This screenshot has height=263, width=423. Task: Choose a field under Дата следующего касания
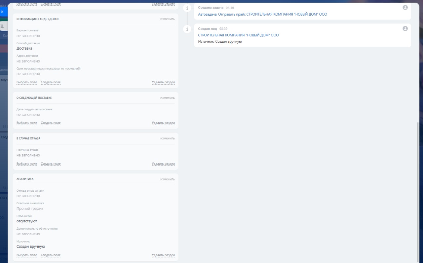tap(27, 123)
